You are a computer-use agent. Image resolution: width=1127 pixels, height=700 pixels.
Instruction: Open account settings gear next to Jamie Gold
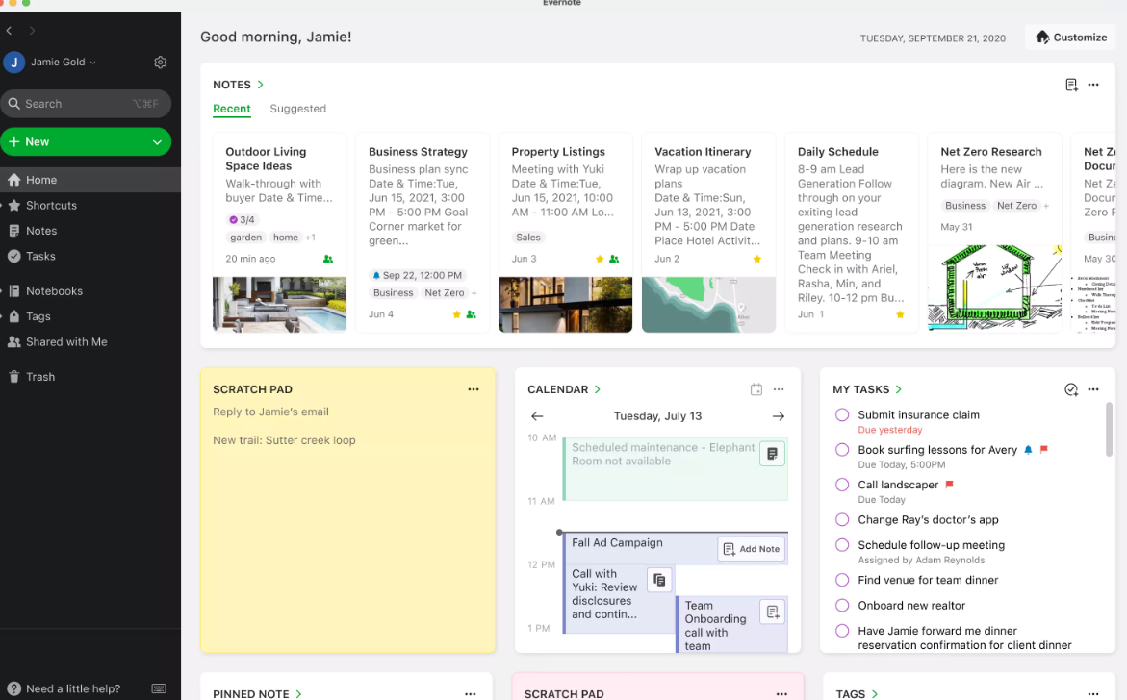pos(160,61)
